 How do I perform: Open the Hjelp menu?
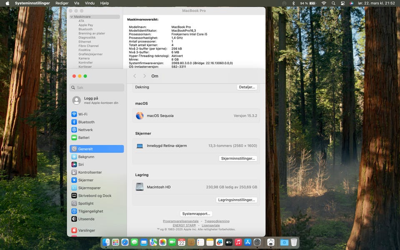coord(105,3)
